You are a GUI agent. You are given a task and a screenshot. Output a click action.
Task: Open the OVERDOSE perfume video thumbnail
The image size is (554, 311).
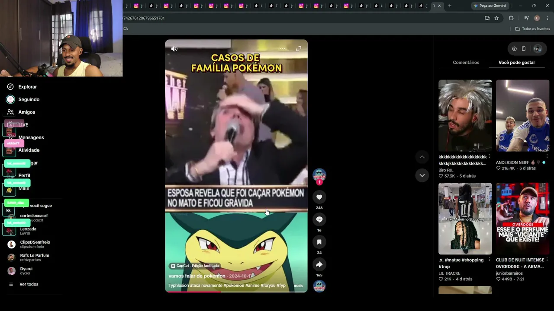(522, 219)
